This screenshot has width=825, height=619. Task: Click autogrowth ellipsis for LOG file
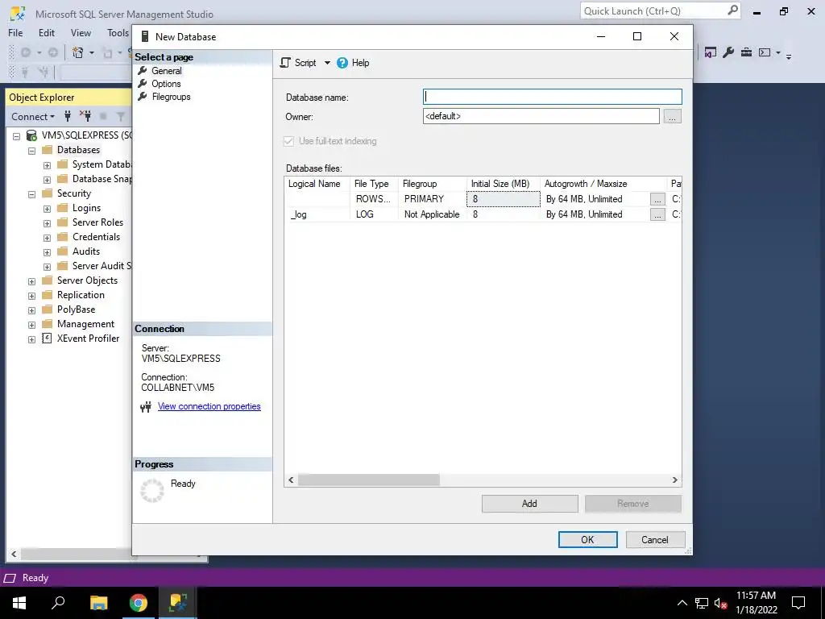[x=657, y=214]
